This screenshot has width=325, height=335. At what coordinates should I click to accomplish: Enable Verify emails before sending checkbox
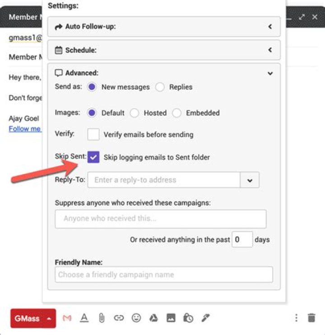pyautogui.click(x=94, y=134)
